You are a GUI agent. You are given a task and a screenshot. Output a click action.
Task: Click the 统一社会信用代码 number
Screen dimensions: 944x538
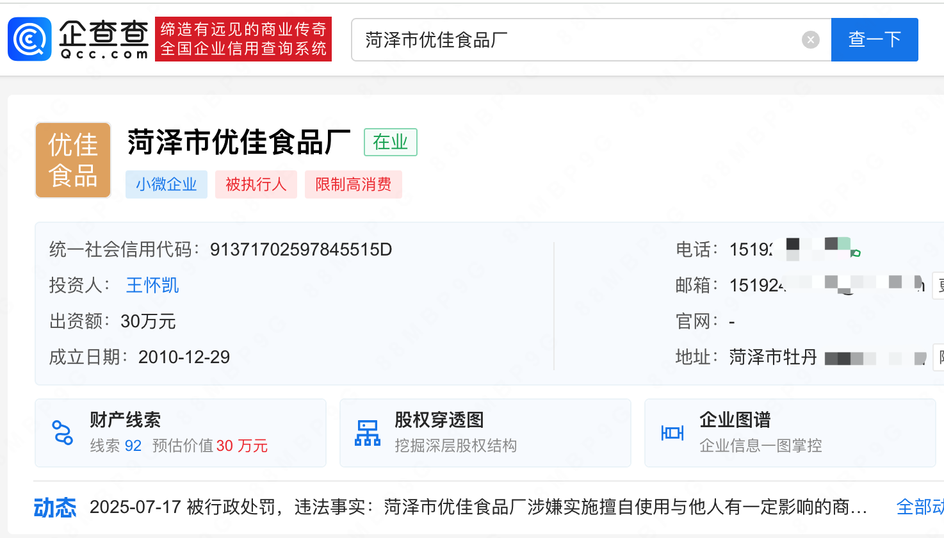pos(301,249)
